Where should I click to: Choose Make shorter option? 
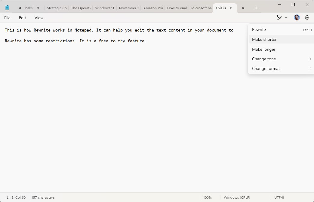281,39
